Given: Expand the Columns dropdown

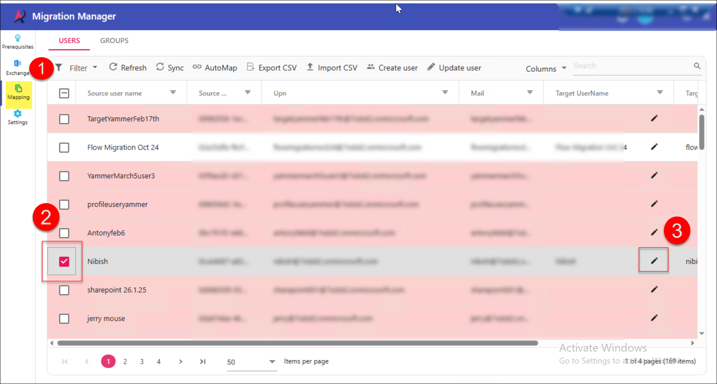Looking at the screenshot, I should pyautogui.click(x=546, y=69).
